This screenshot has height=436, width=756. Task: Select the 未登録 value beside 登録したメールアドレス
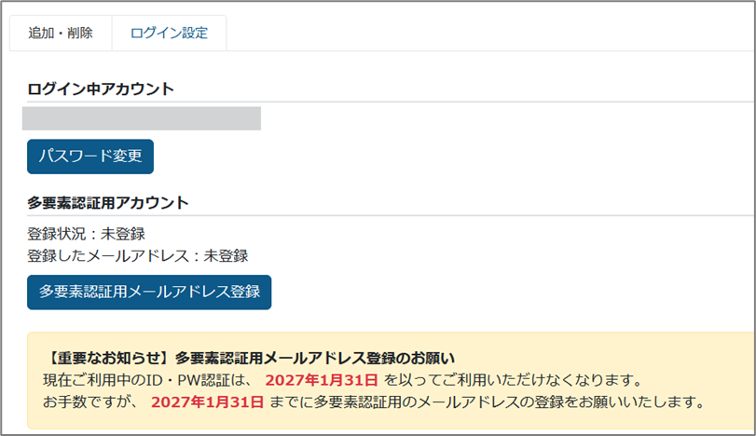click(226, 255)
